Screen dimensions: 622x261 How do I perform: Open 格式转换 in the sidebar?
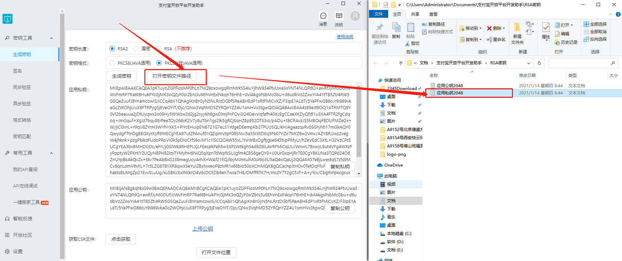(22, 120)
